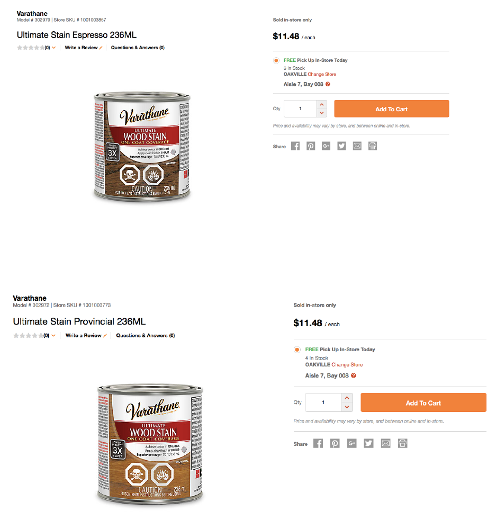Share Espresso stain on Pinterest
The image size is (496, 529).
tap(311, 146)
